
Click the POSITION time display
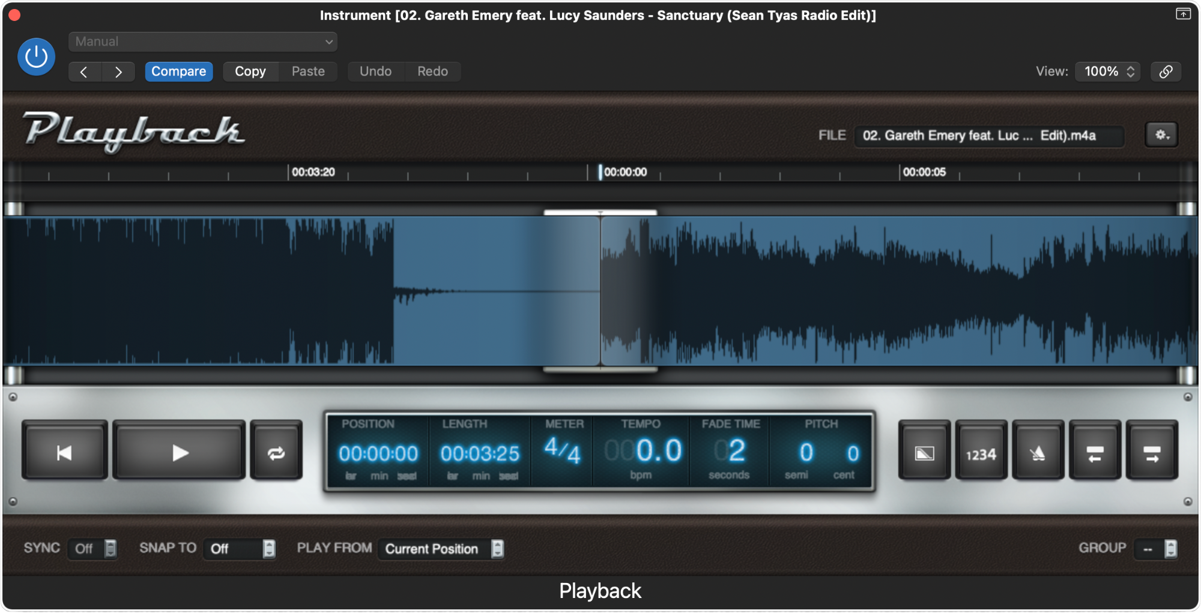pyautogui.click(x=378, y=453)
